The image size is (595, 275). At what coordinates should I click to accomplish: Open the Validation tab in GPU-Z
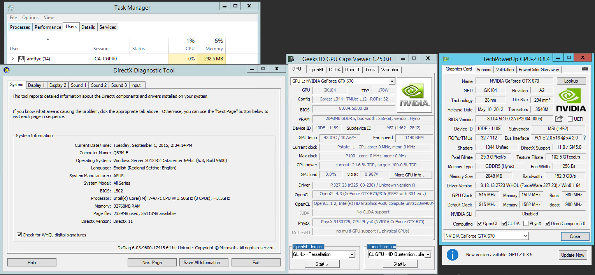point(505,69)
